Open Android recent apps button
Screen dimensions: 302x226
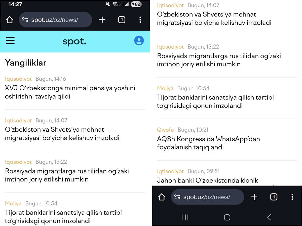coord(185,217)
